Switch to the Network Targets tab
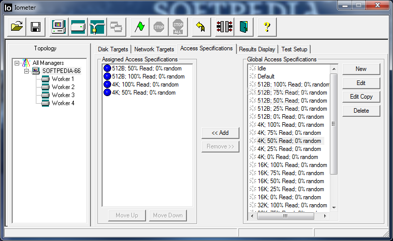This screenshot has width=393, height=241. 154,49
